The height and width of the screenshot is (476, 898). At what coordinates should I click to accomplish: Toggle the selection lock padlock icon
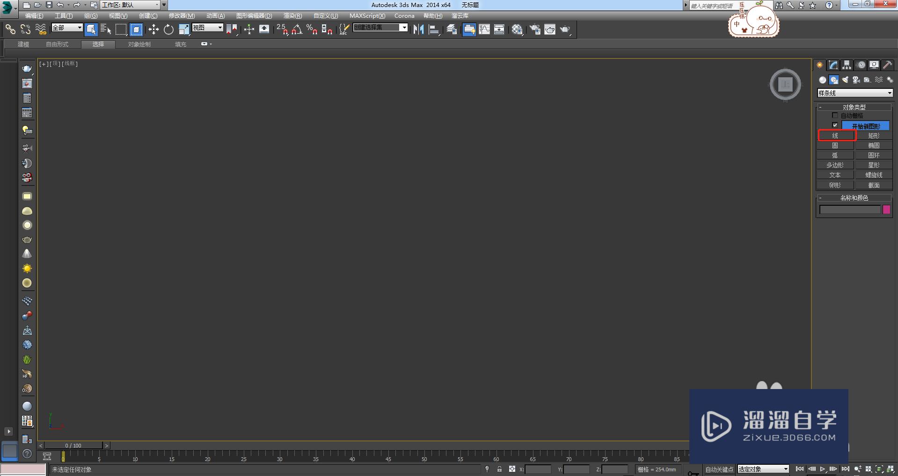point(499,469)
